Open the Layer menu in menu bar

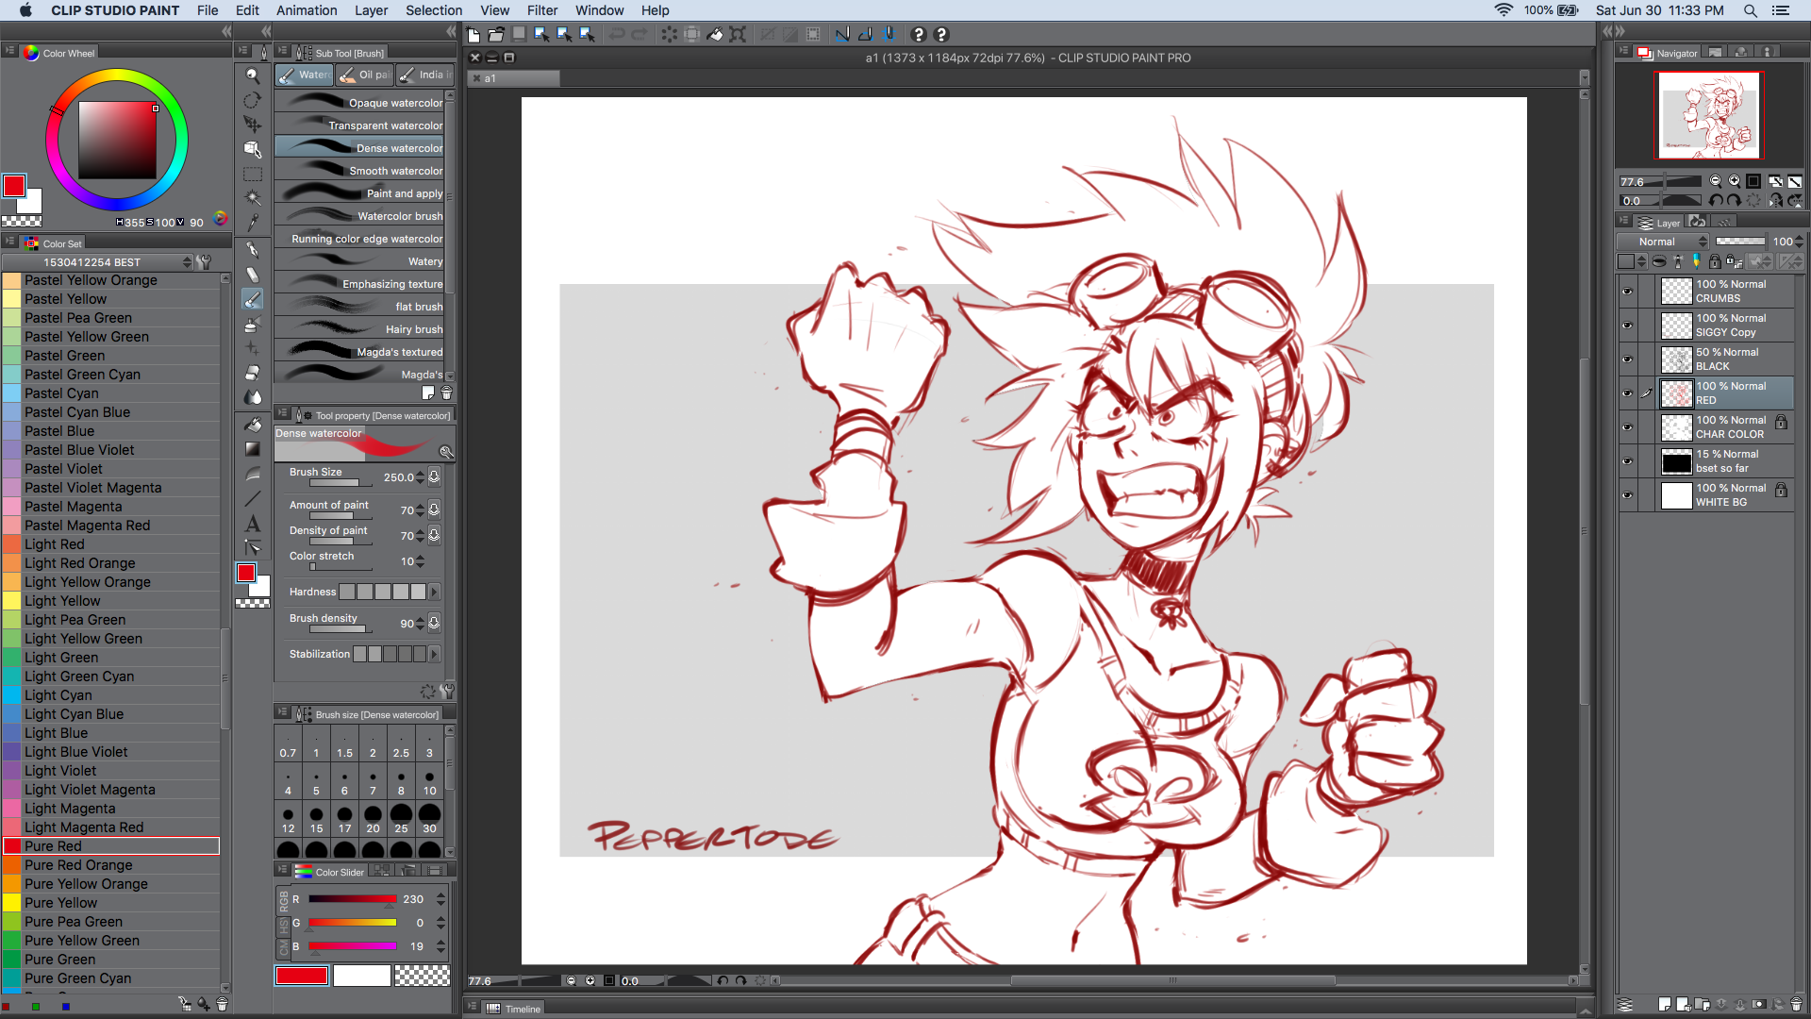pos(371,10)
